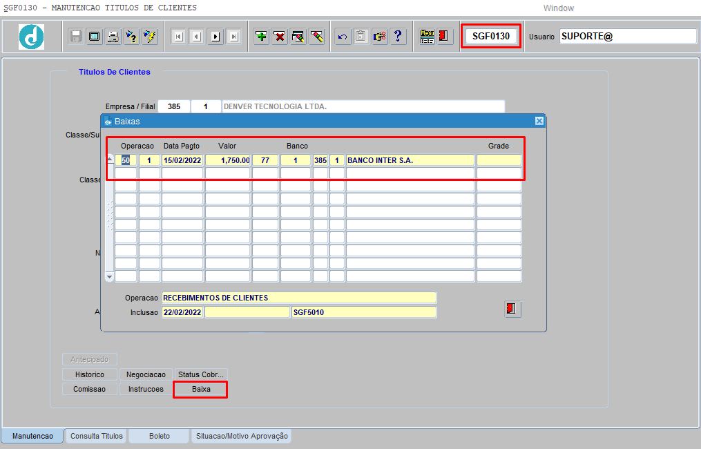Open the Situacao/Motivo Aprovação tab
701x449 pixels.
pyautogui.click(x=242, y=436)
